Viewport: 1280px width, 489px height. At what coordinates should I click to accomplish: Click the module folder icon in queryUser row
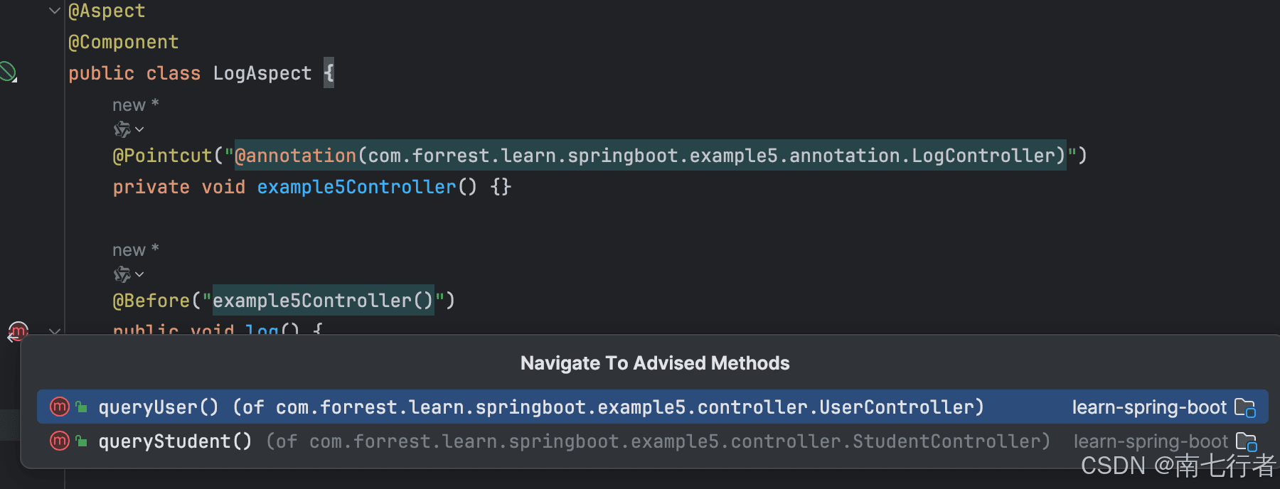1245,408
